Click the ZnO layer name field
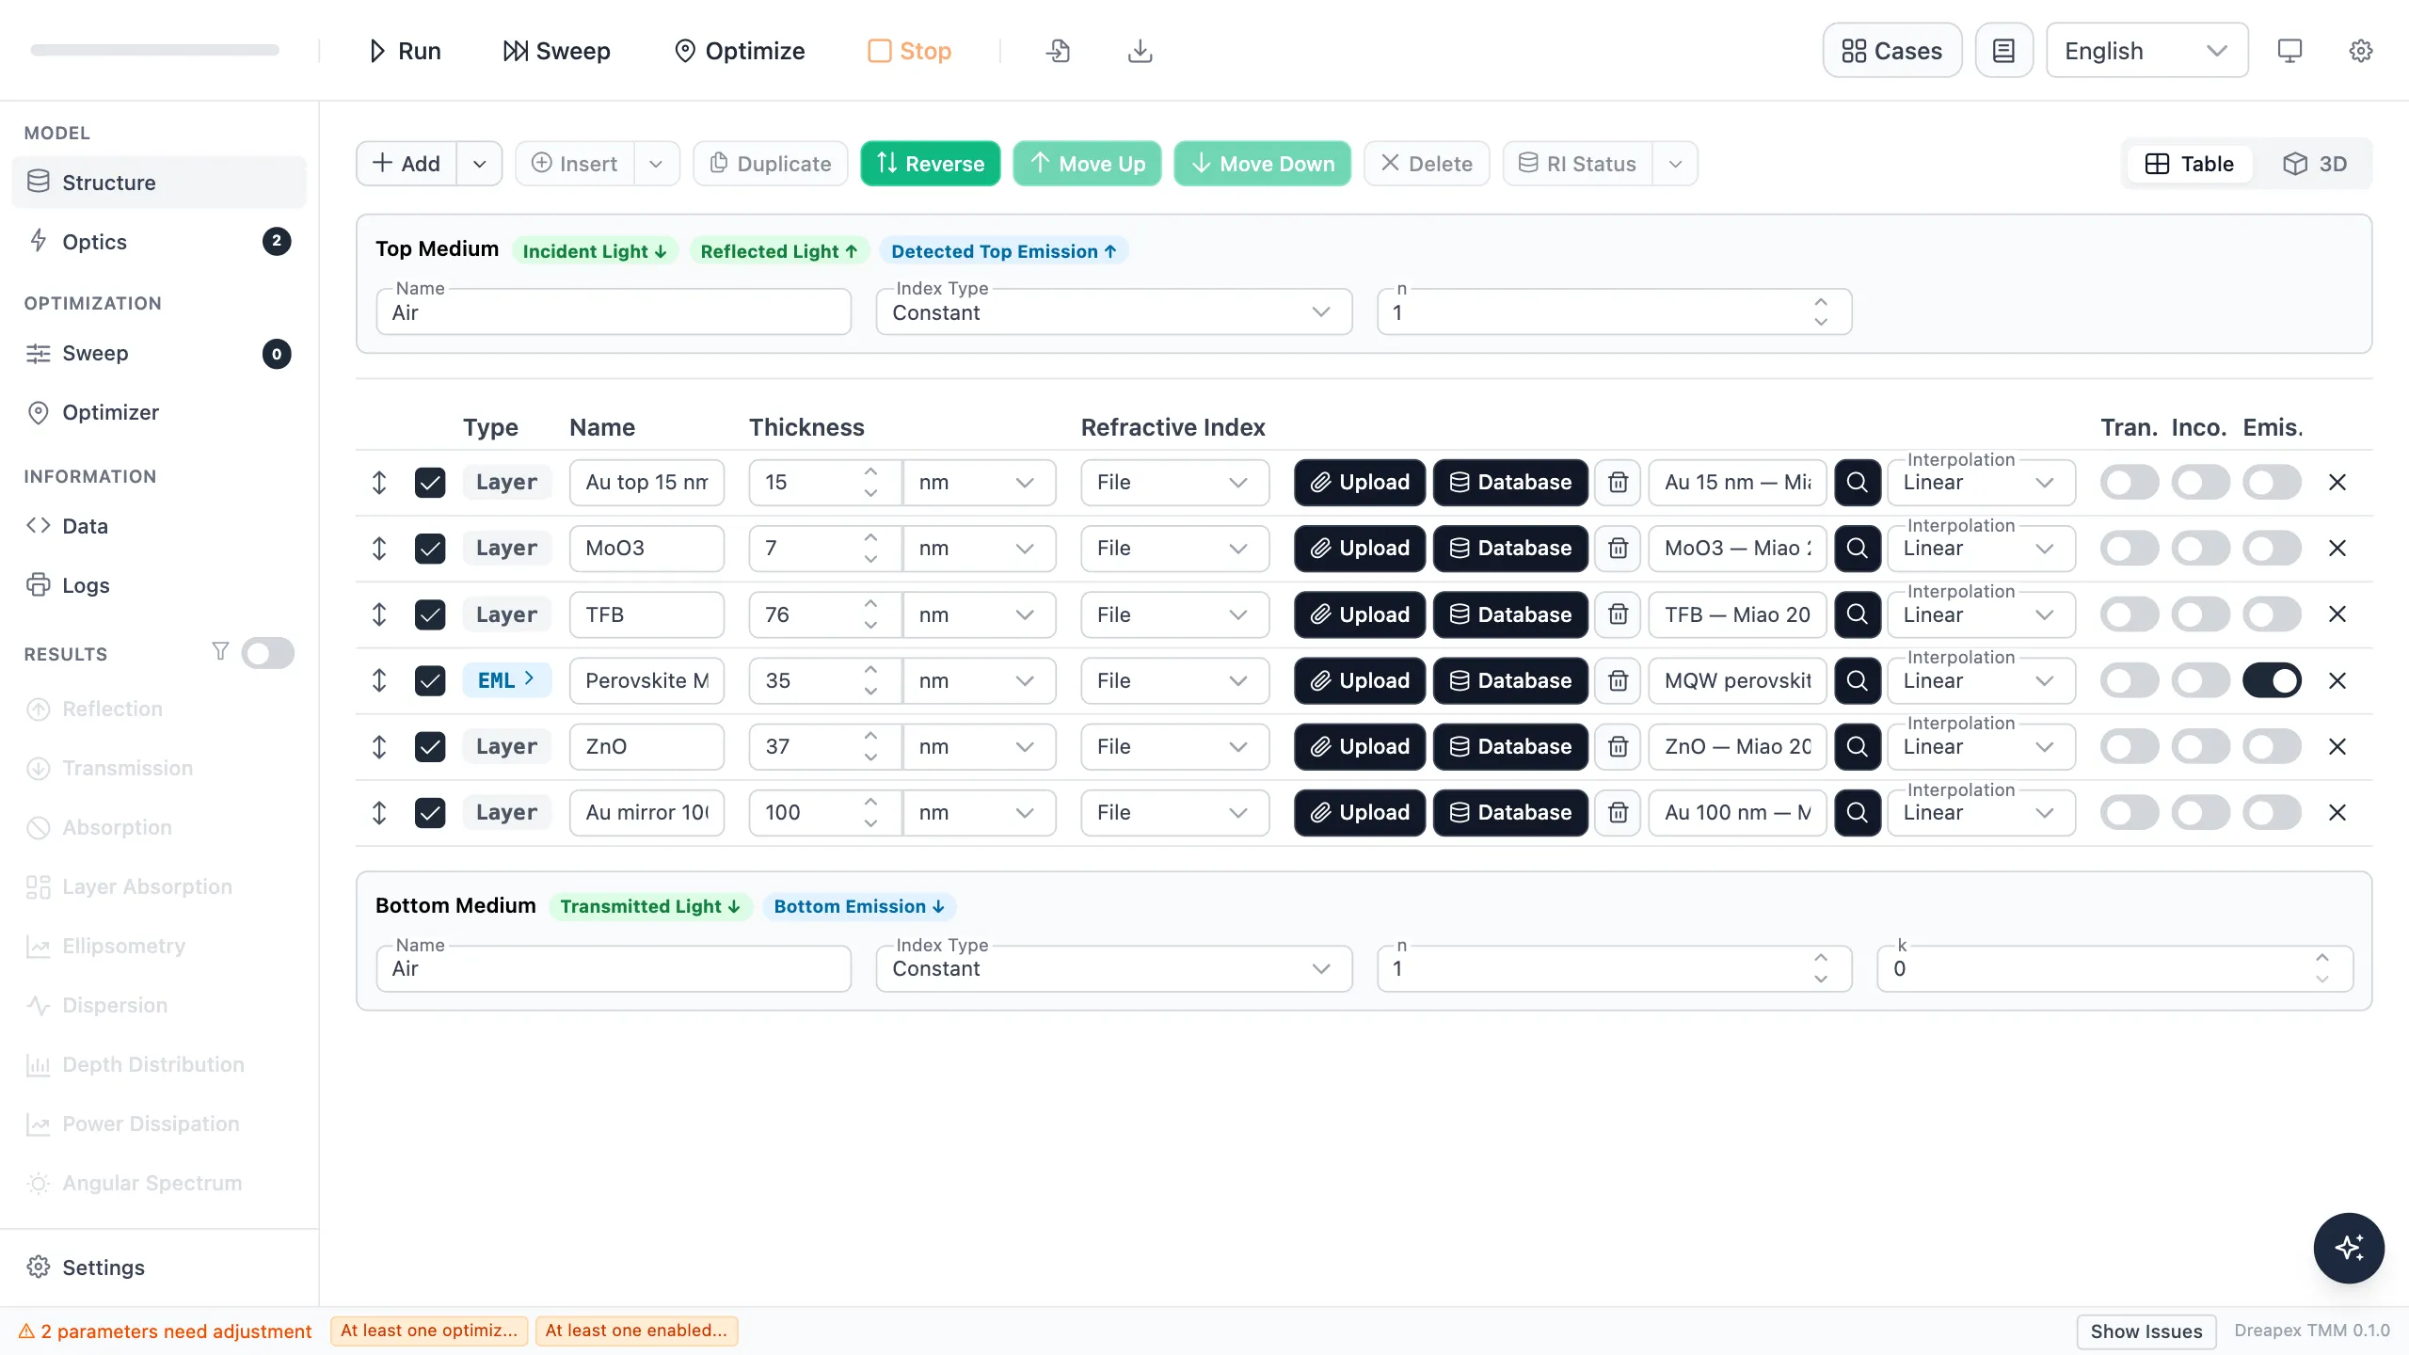Image resolution: width=2409 pixels, height=1355 pixels. click(x=646, y=746)
